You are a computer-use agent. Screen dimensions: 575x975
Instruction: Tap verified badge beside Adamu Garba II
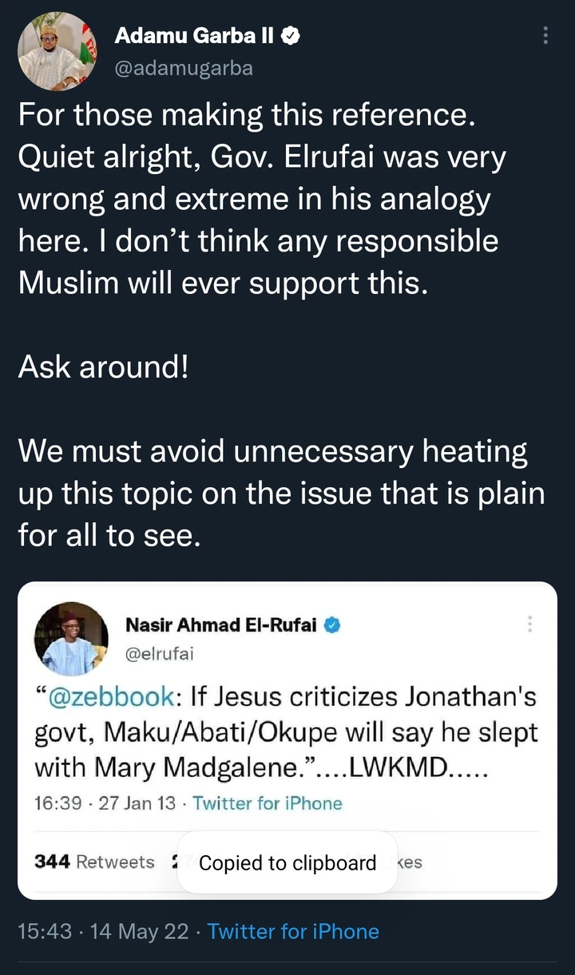[292, 36]
